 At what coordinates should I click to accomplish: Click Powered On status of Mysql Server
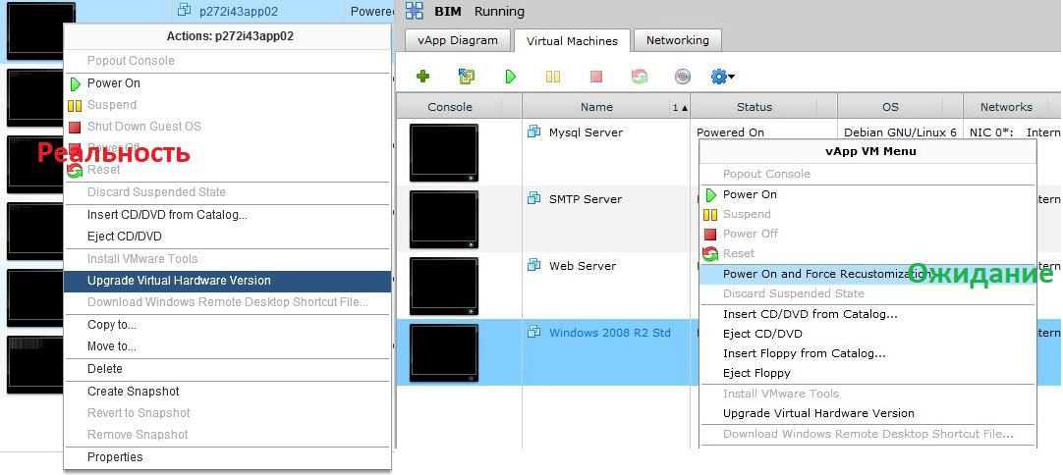[x=730, y=132]
